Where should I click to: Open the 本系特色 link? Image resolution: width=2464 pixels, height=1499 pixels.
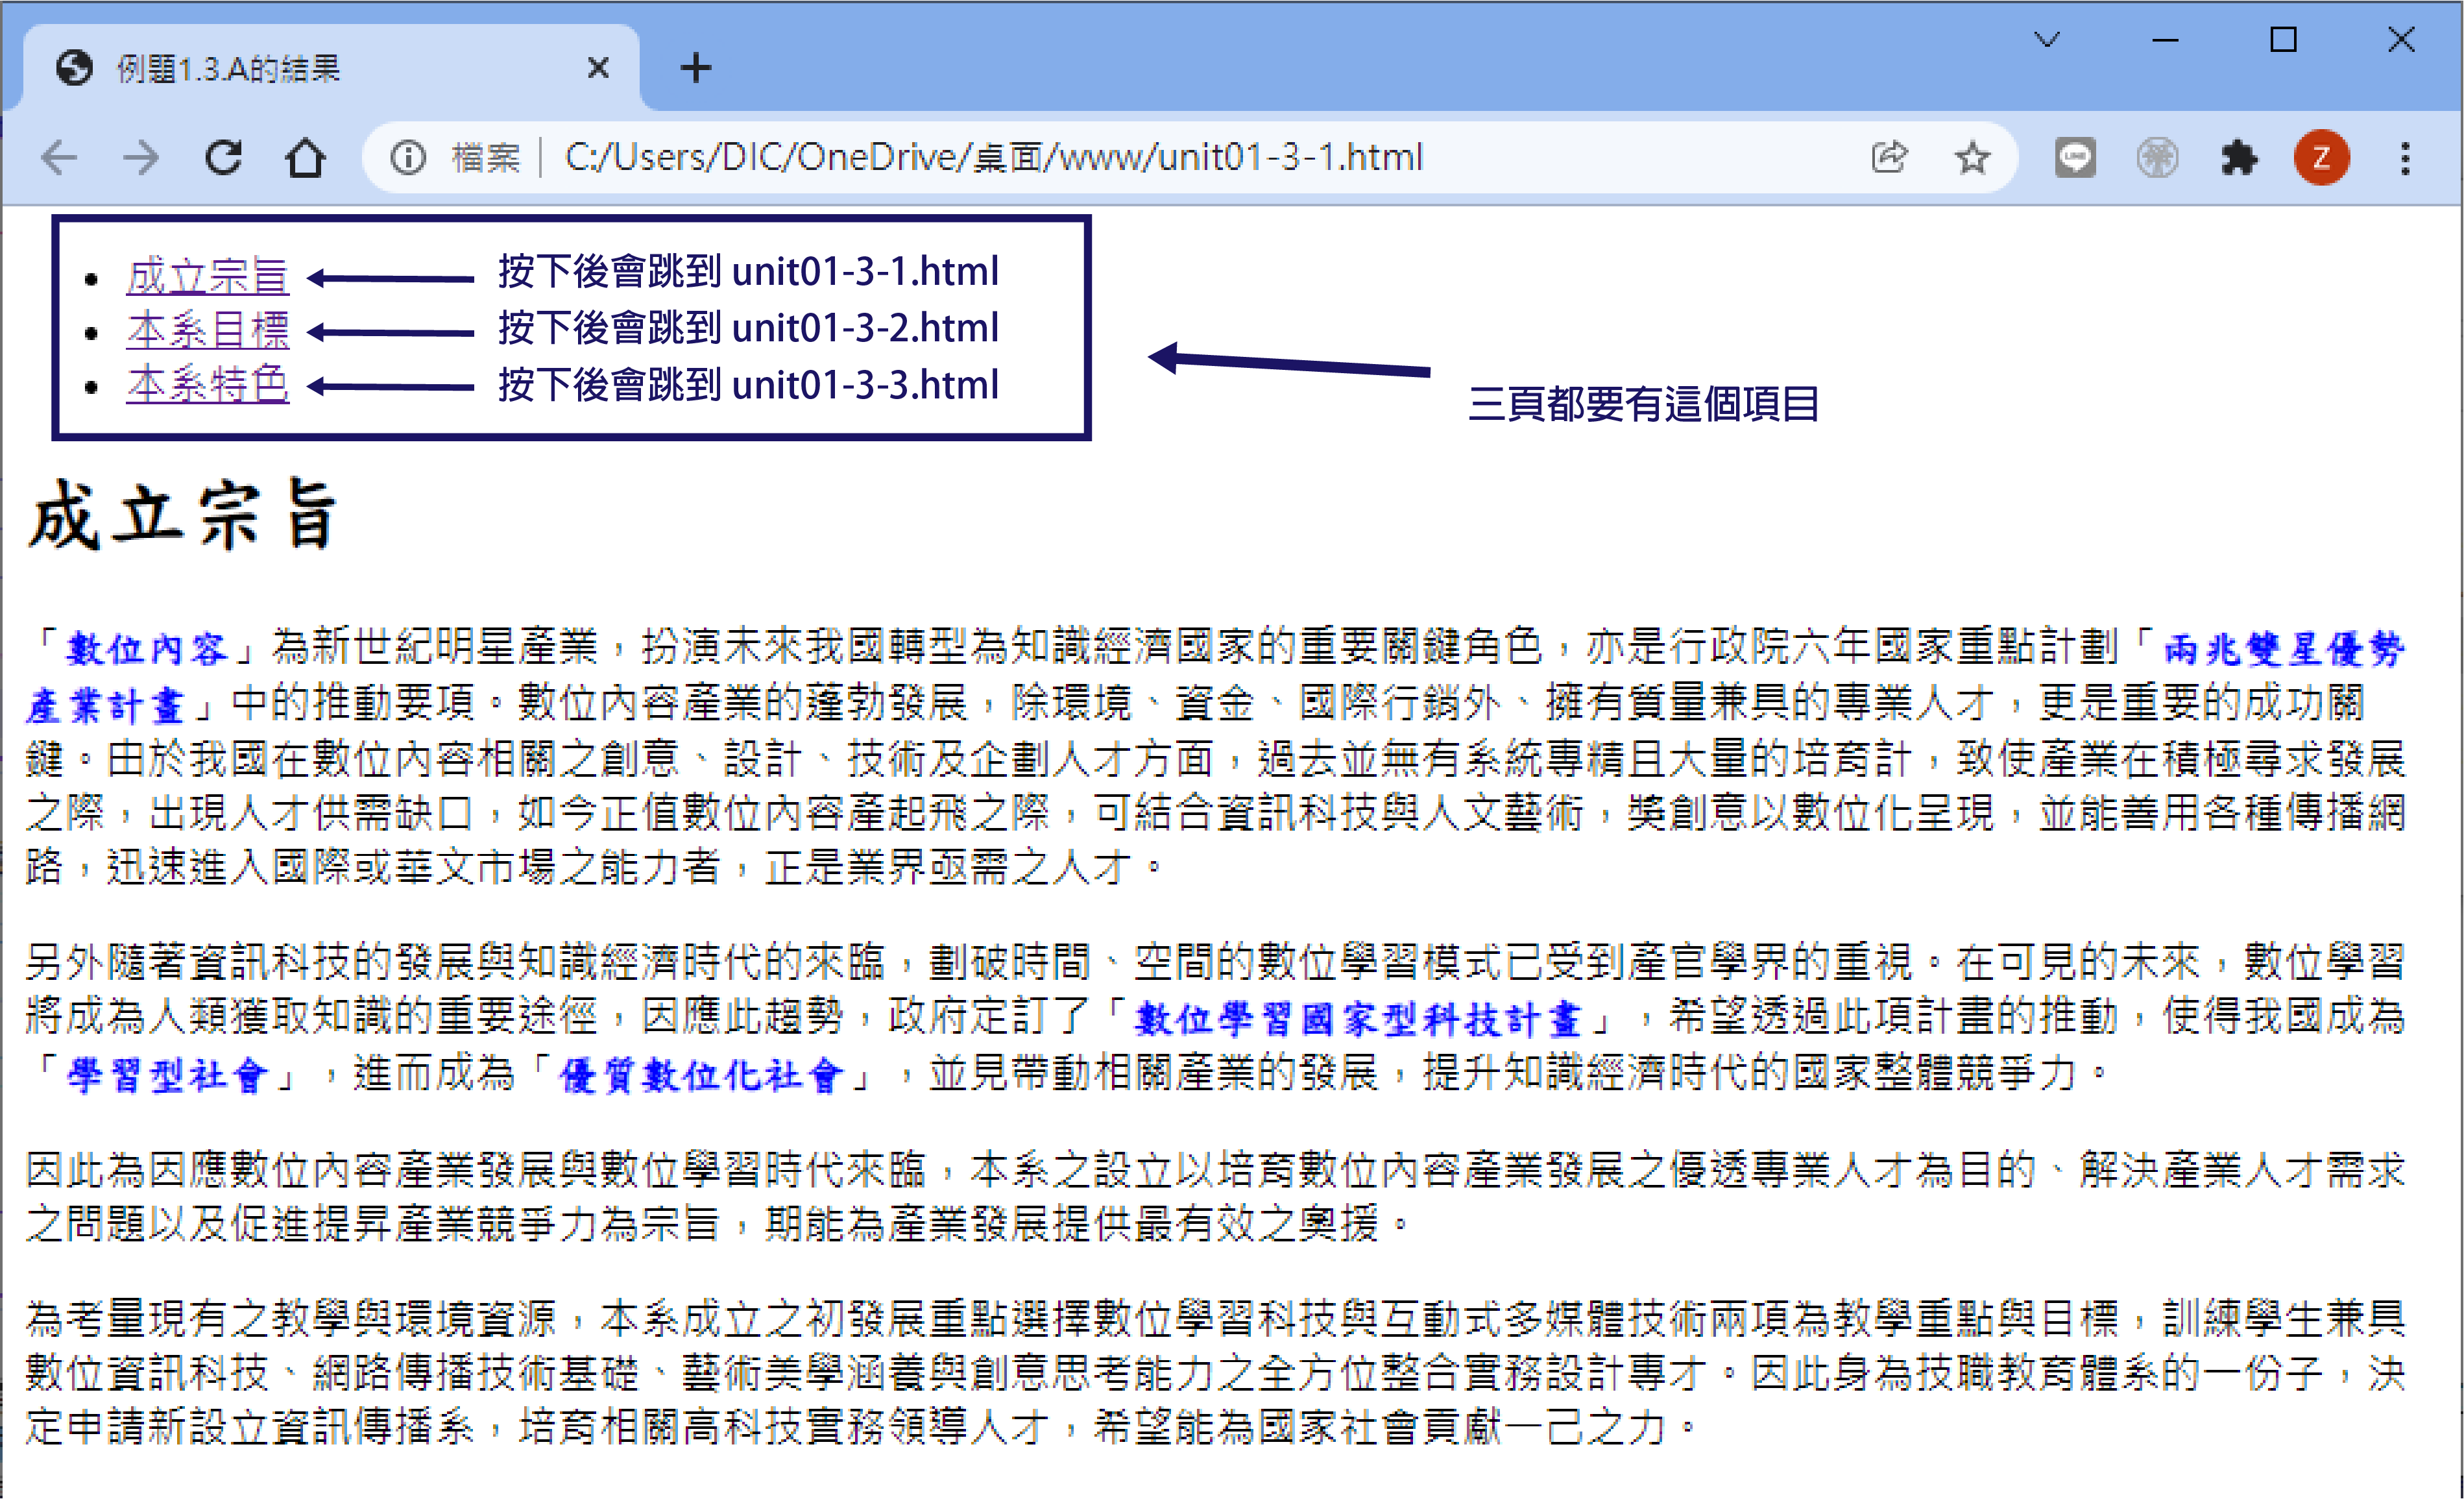(x=207, y=384)
